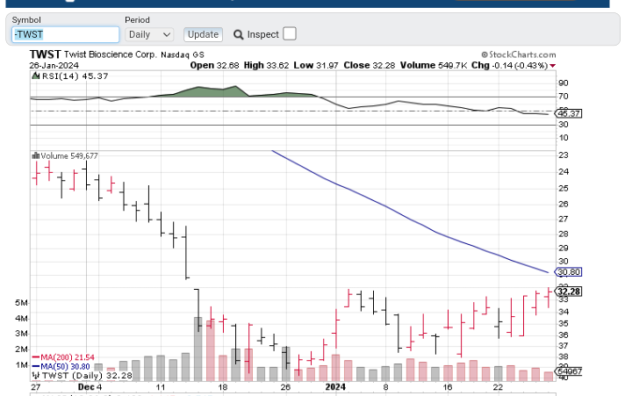The image size is (632, 396).
Task: Click the MA(50) 30.80 legend entry
Action: click(61, 366)
